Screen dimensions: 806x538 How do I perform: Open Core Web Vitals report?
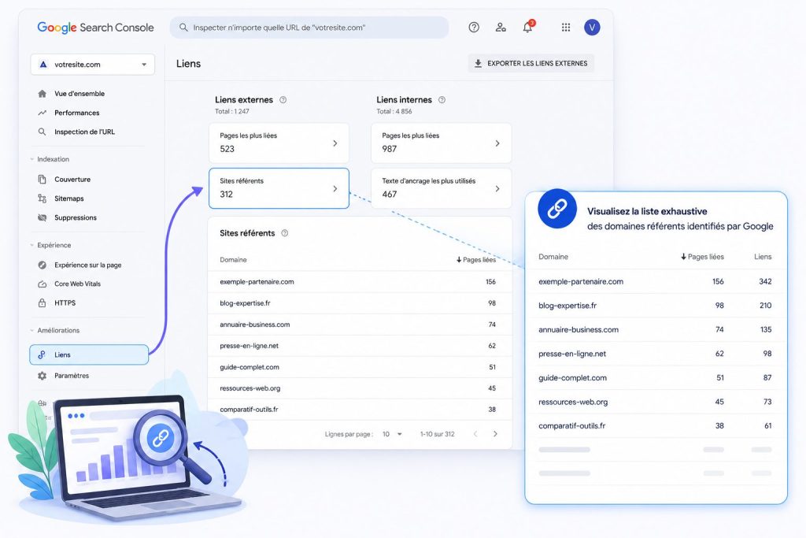click(x=77, y=284)
